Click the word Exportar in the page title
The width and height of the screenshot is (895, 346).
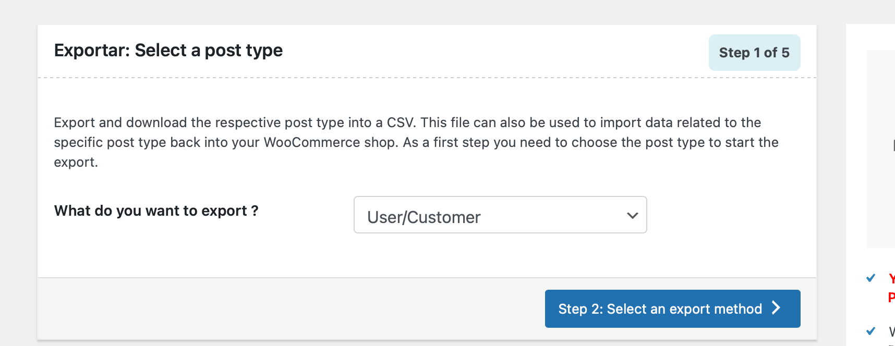click(92, 51)
